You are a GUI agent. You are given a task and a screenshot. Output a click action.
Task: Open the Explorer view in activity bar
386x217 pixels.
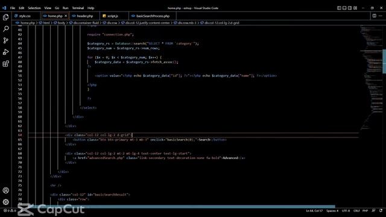5,17
